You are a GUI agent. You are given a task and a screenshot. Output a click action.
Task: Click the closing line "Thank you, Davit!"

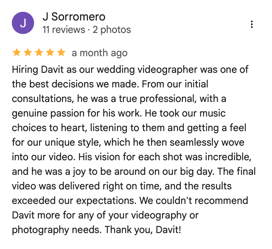[143, 230]
